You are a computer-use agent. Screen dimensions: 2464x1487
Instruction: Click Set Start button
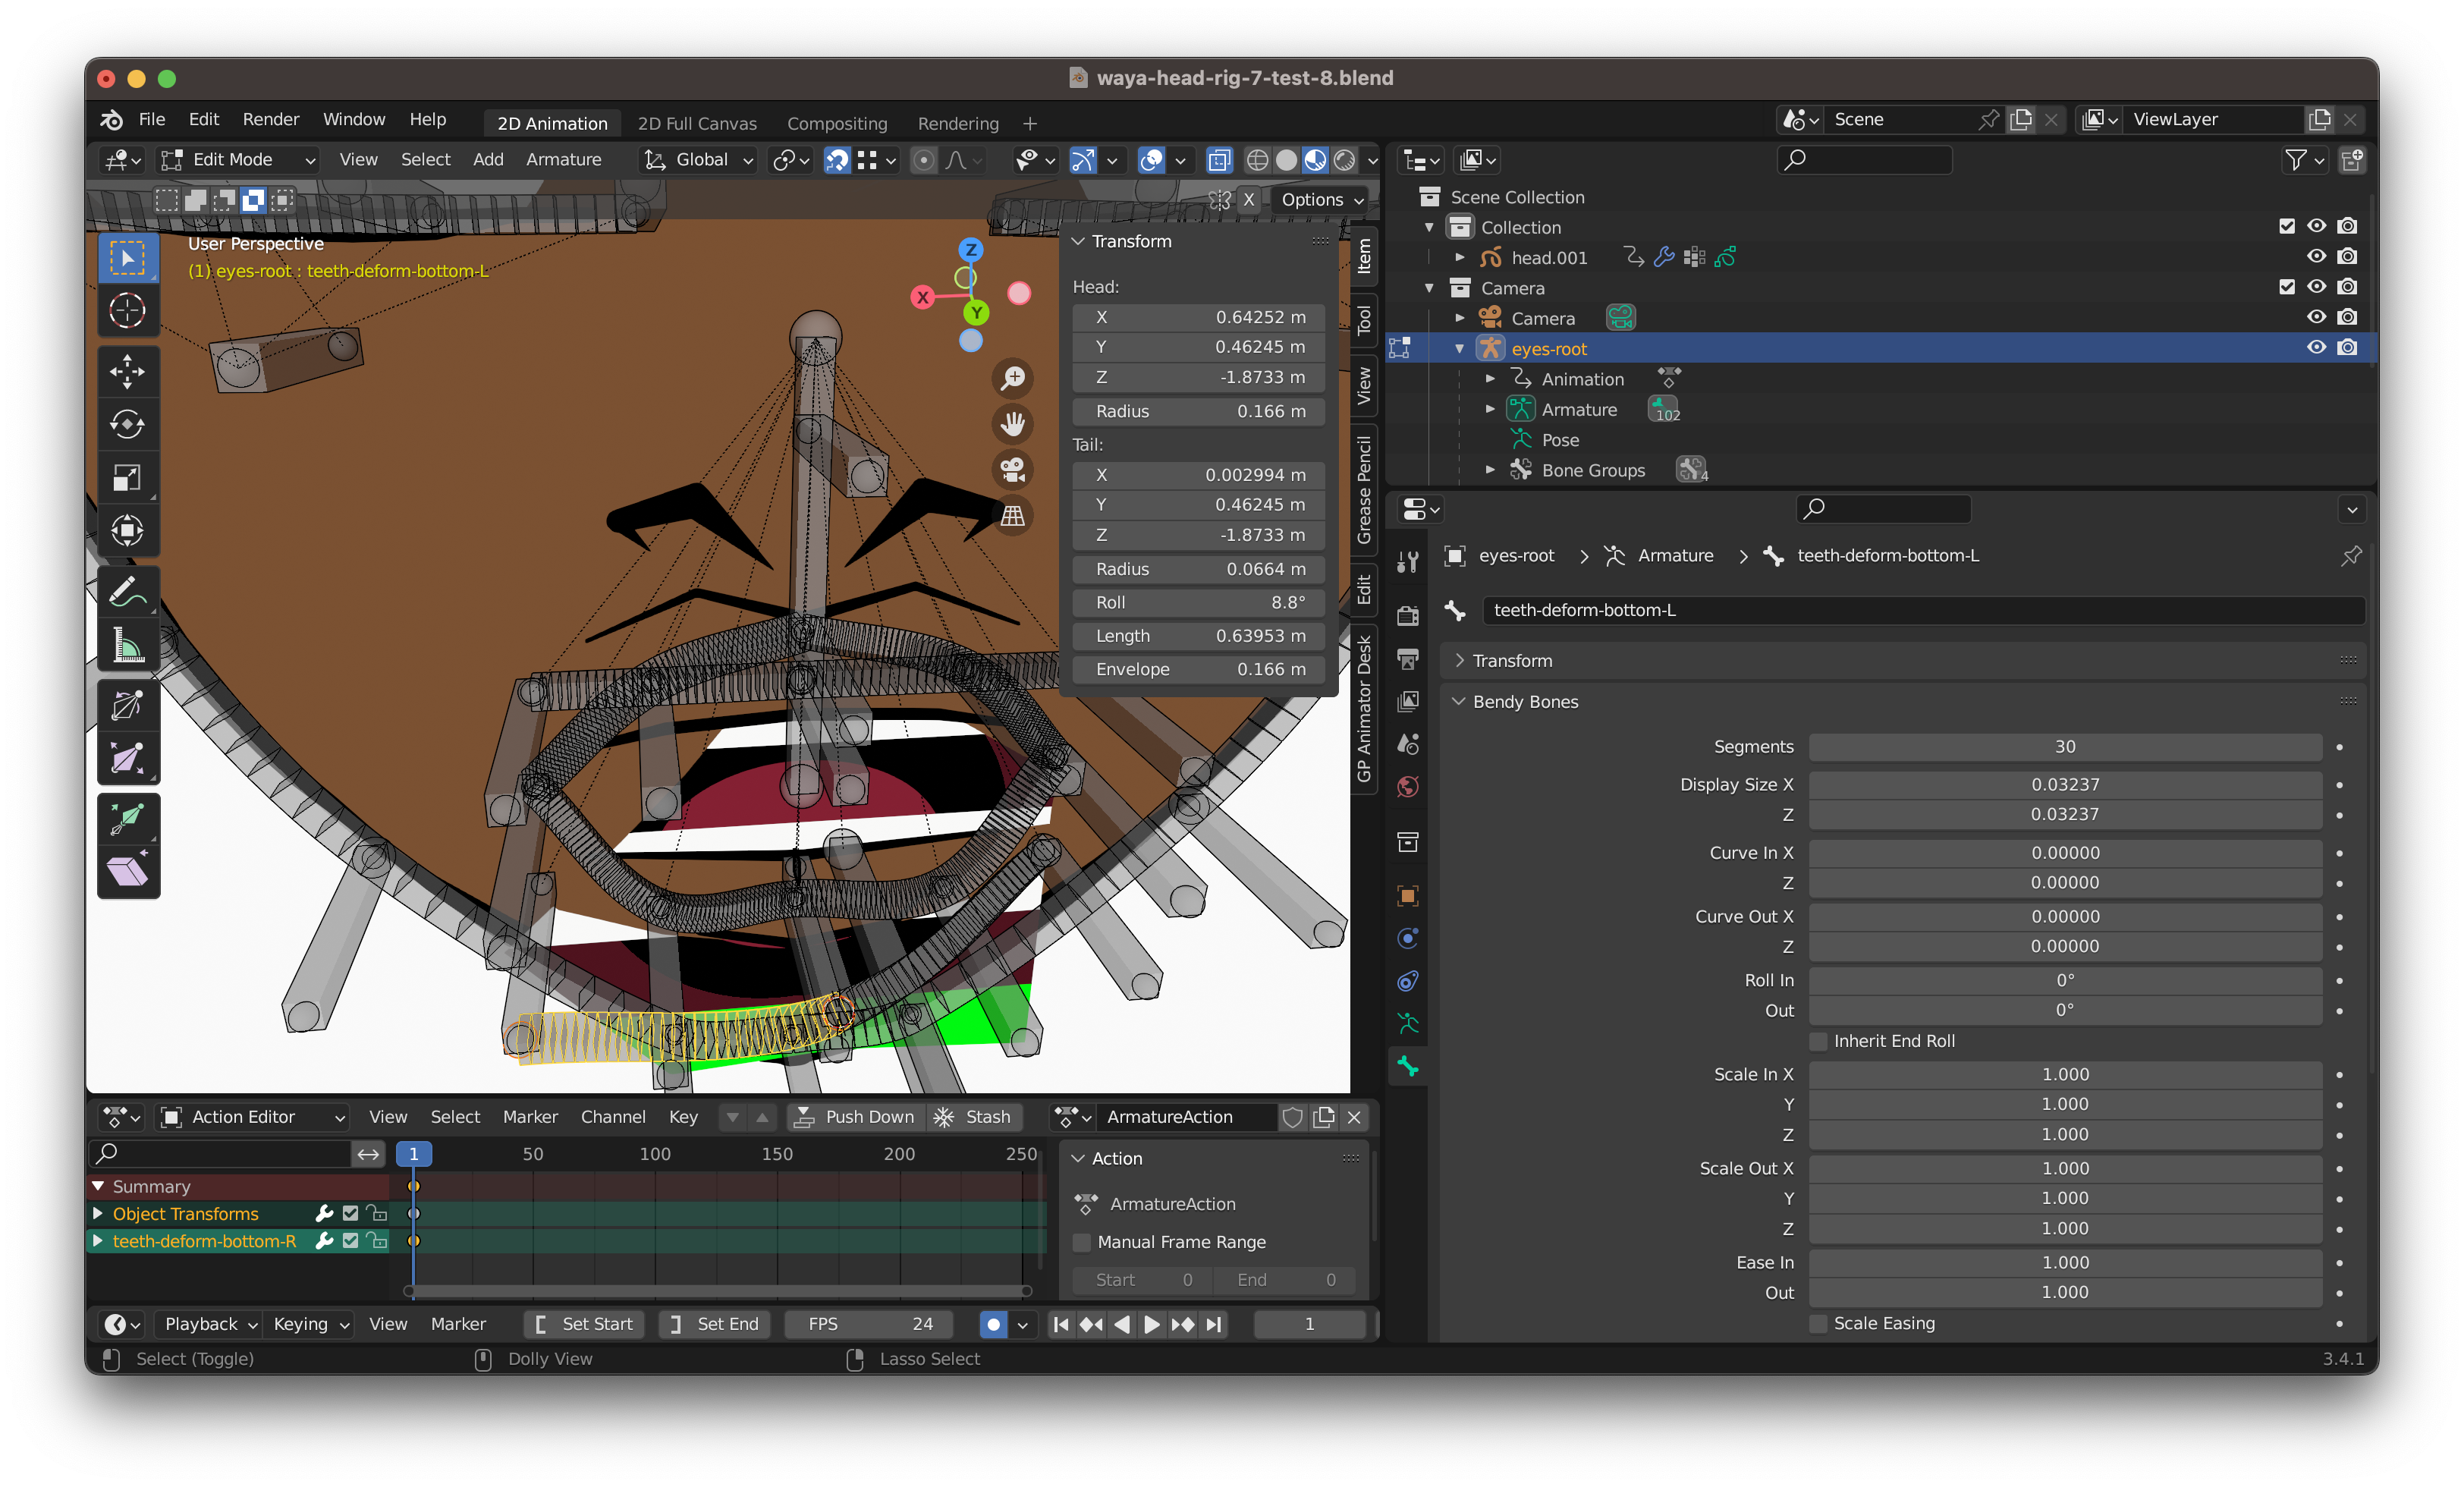coord(585,1324)
